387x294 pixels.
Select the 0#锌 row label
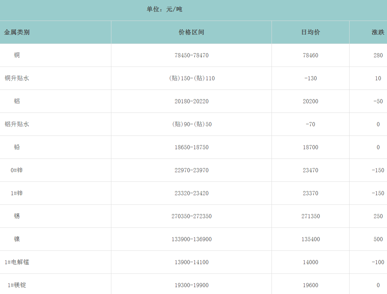click(x=17, y=170)
